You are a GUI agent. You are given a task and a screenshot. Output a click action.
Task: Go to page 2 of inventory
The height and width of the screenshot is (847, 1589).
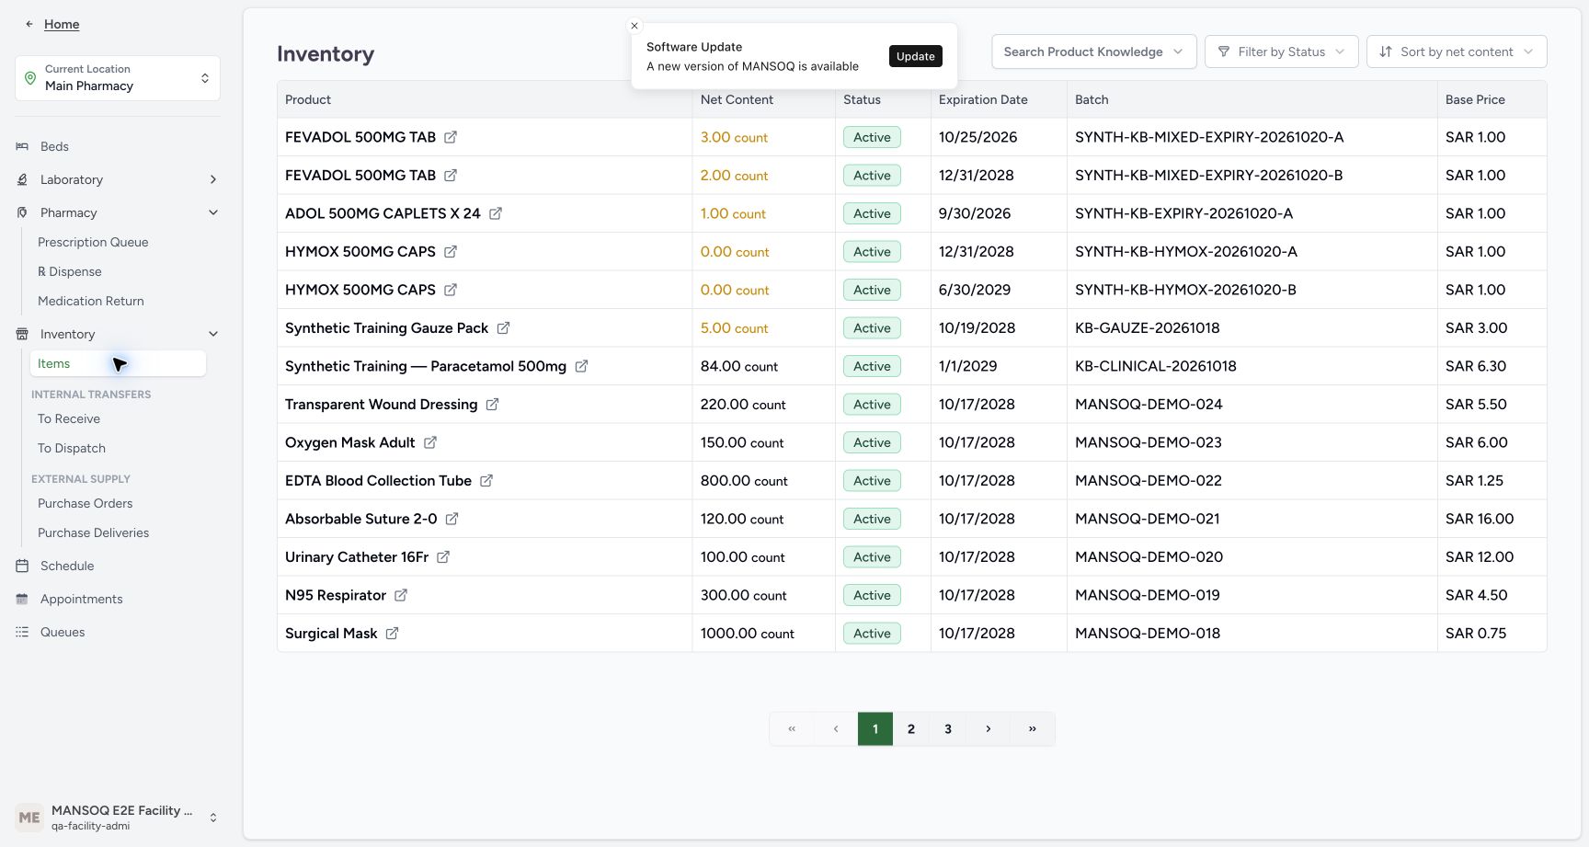[911, 728]
